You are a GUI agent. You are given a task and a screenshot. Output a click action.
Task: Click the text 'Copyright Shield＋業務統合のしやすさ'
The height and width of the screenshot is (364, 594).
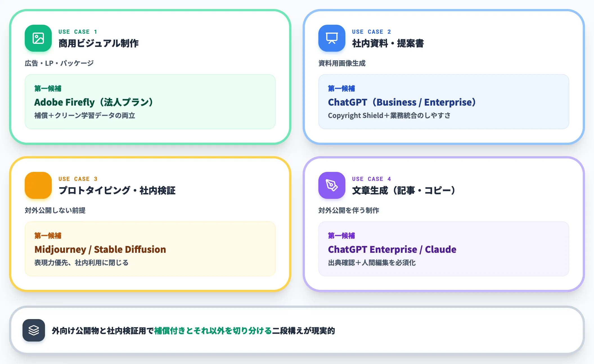(x=389, y=115)
